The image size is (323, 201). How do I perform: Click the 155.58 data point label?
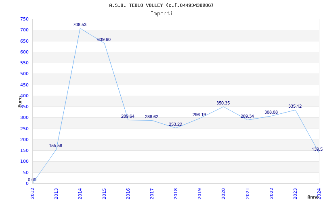(55, 146)
